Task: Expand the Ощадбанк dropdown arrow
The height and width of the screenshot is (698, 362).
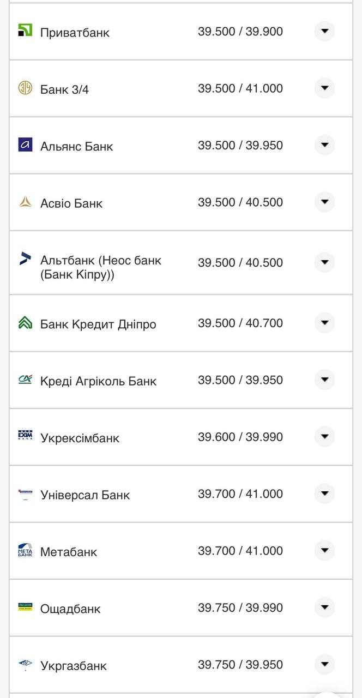Action: pos(324,608)
